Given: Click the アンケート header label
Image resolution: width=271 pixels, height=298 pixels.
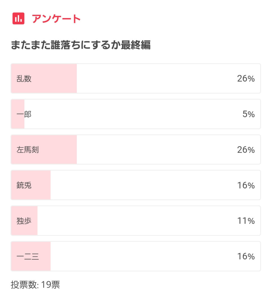Looking at the screenshot, I should click(56, 19).
